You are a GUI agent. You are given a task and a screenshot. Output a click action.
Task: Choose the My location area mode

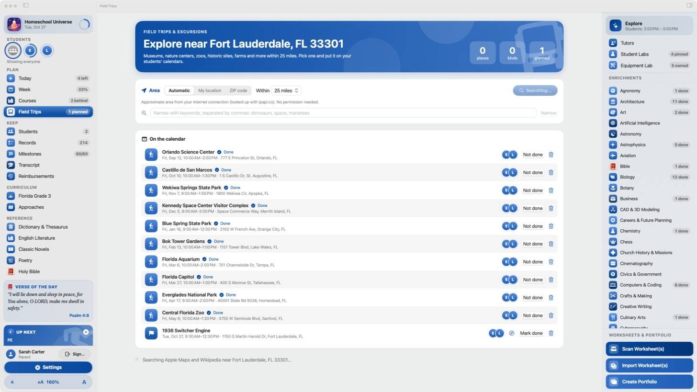click(210, 90)
